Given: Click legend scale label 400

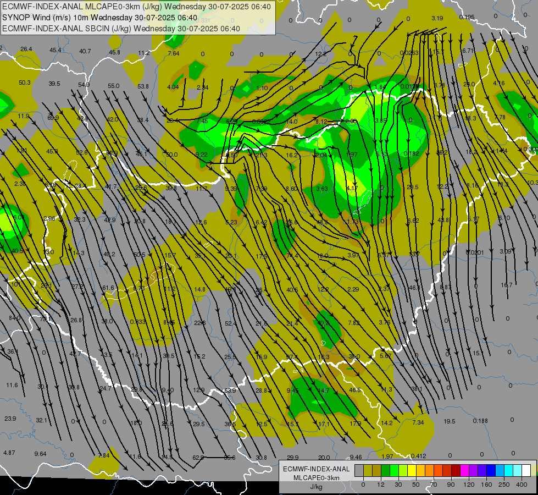Looking at the screenshot, I should point(522,485).
